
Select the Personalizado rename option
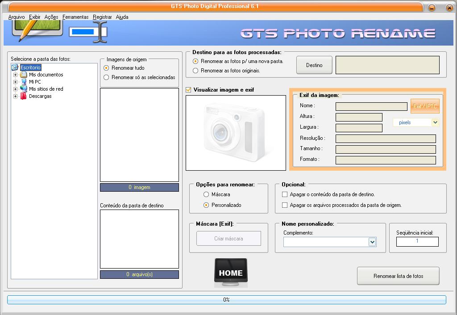click(x=206, y=205)
